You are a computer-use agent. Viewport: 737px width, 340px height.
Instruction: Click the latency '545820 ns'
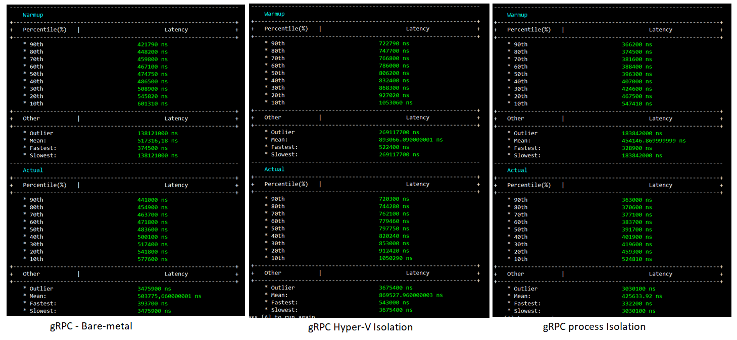[153, 96]
